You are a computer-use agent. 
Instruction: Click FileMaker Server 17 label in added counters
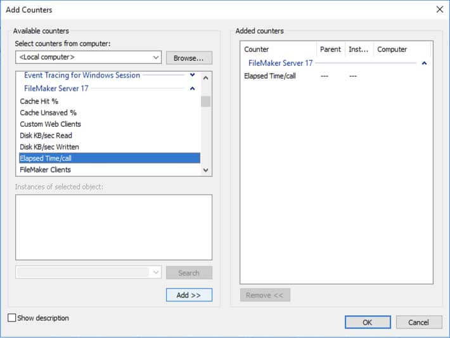(280, 63)
